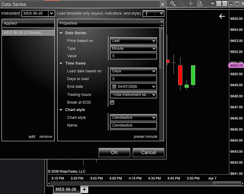Open the data box document icon
244x194 pixels.
[x=200, y=4]
